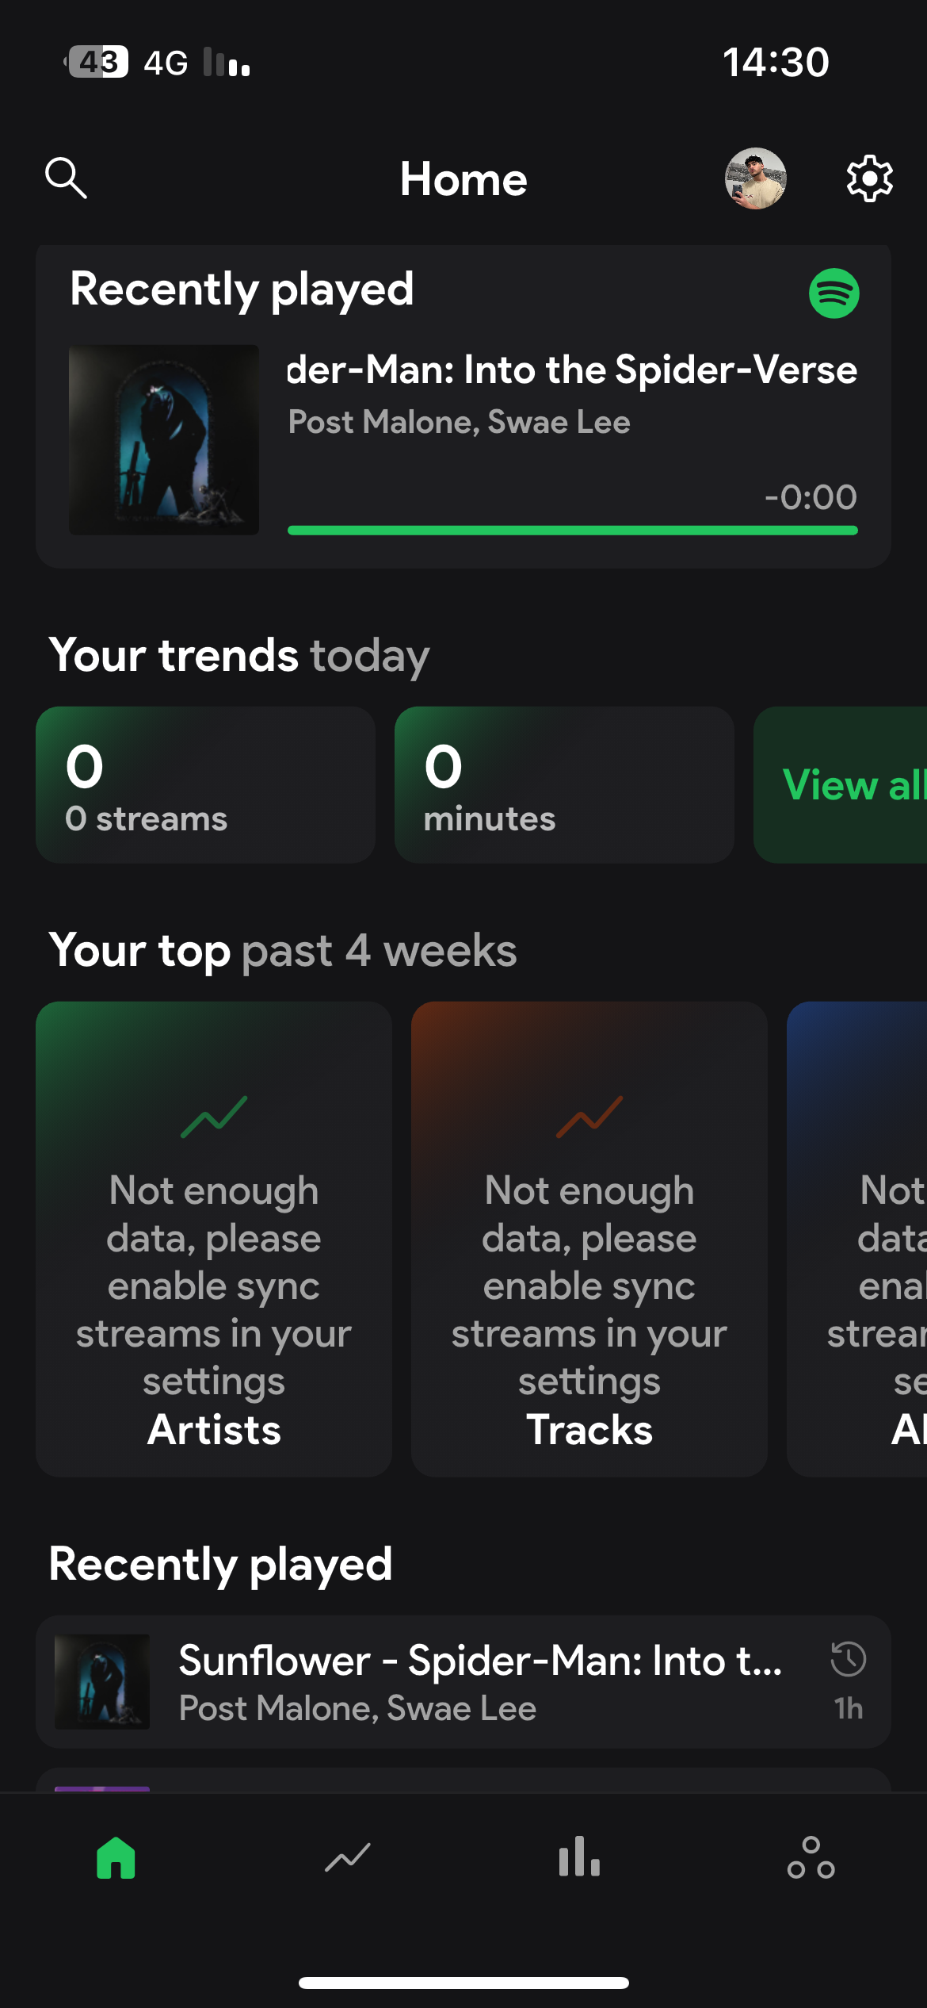Open the profile avatar picture

point(755,178)
